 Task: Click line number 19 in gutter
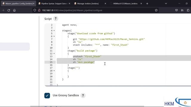coord(51,74)
